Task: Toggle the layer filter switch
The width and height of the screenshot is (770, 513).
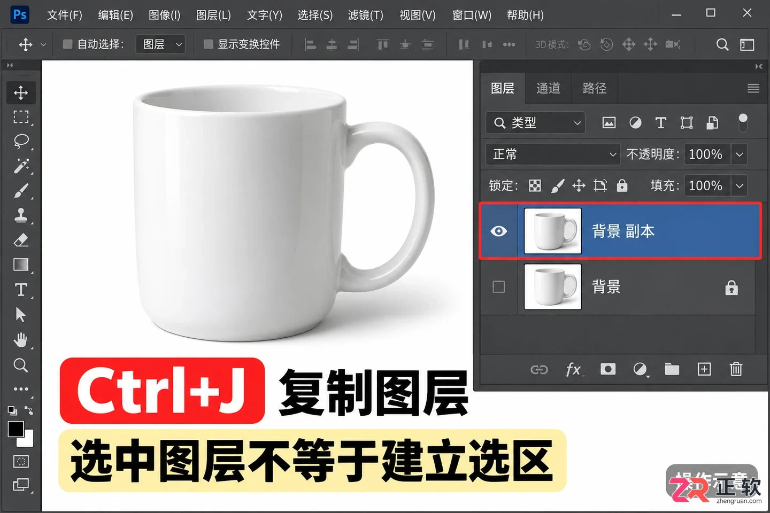Action: point(743,122)
